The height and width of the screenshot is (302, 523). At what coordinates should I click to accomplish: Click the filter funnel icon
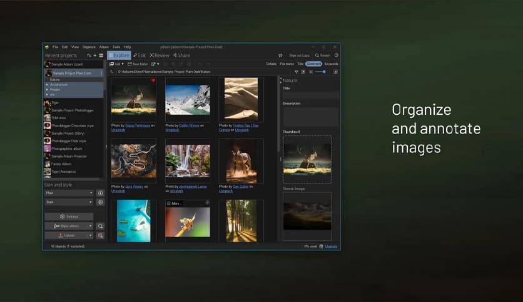(297, 72)
